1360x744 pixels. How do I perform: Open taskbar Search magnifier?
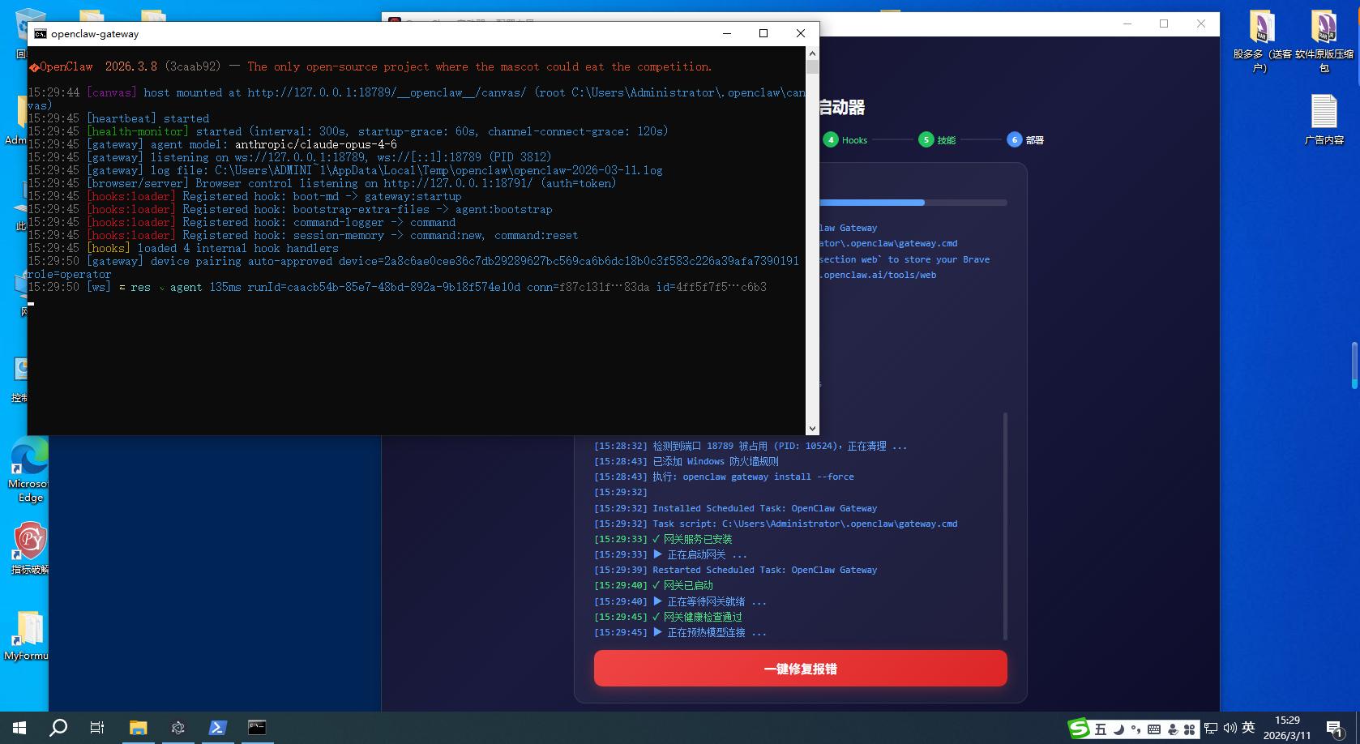pos(58,728)
